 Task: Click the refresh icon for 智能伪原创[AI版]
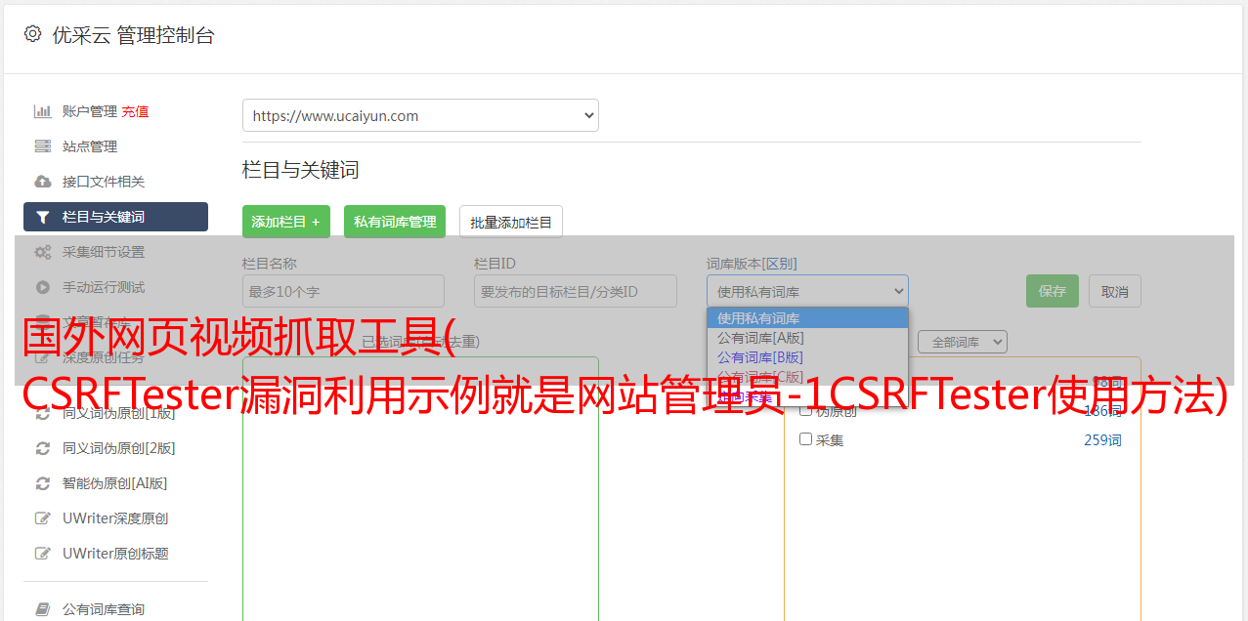click(x=43, y=483)
